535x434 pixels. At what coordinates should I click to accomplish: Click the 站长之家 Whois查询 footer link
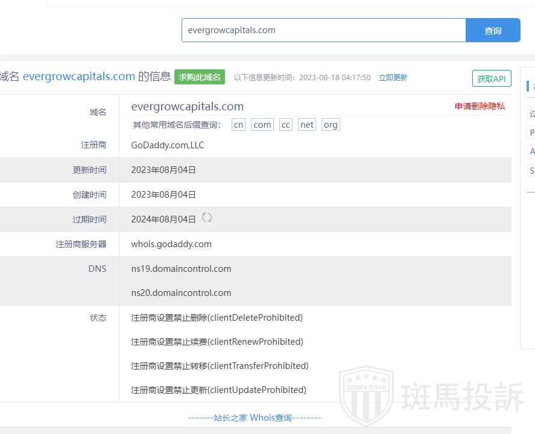click(255, 417)
